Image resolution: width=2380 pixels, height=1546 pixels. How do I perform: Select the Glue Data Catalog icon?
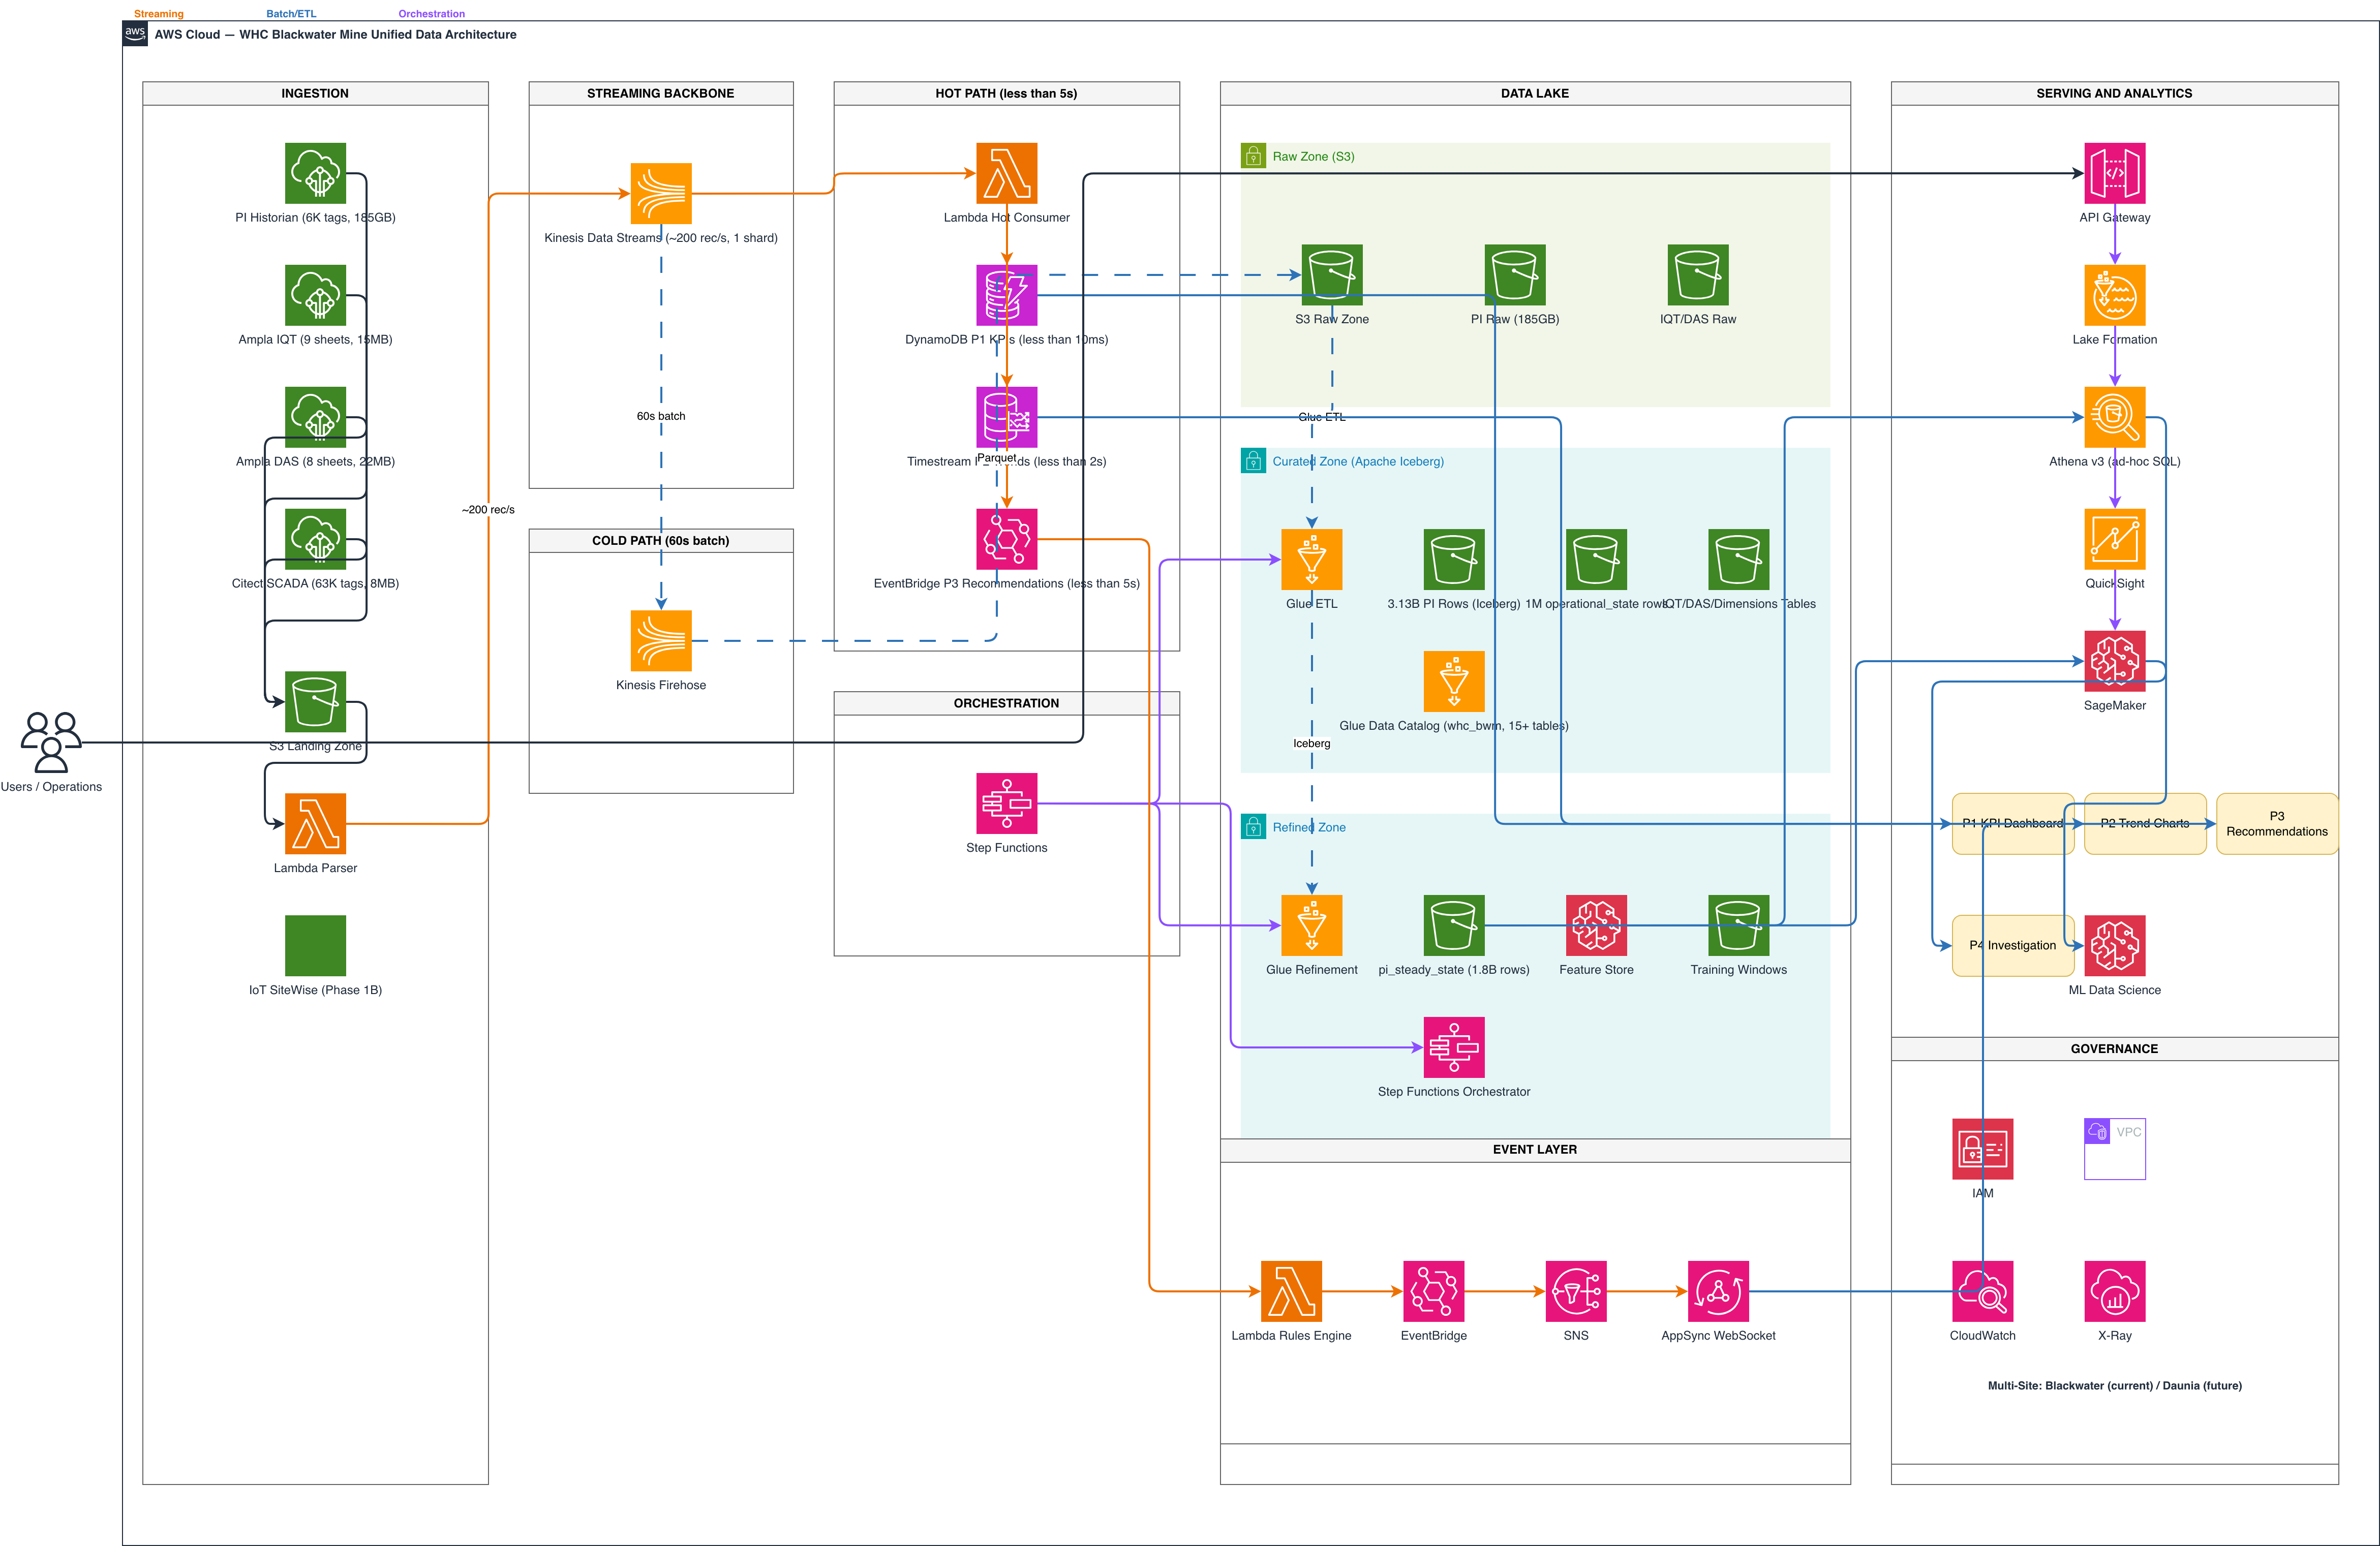[1454, 681]
